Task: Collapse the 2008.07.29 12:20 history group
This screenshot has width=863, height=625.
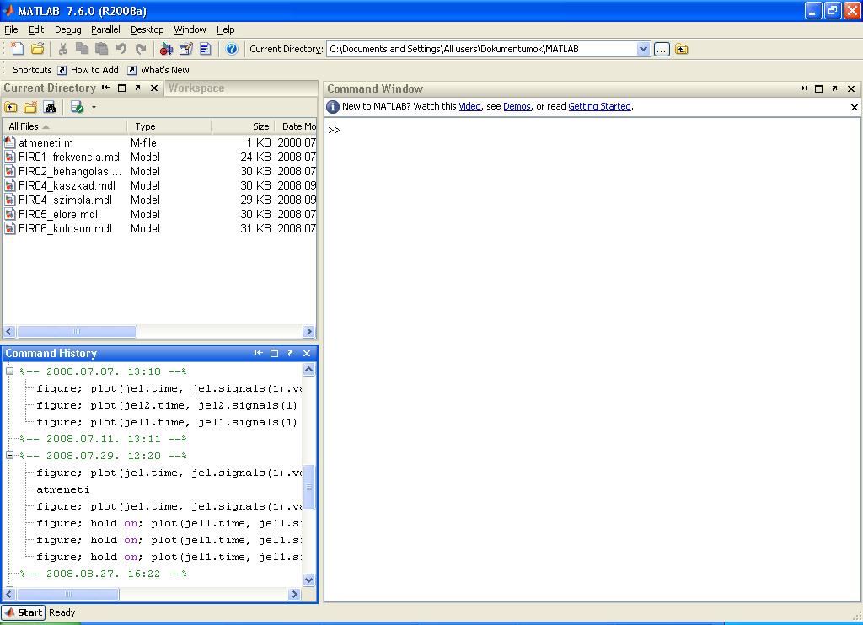Action: [x=9, y=456]
